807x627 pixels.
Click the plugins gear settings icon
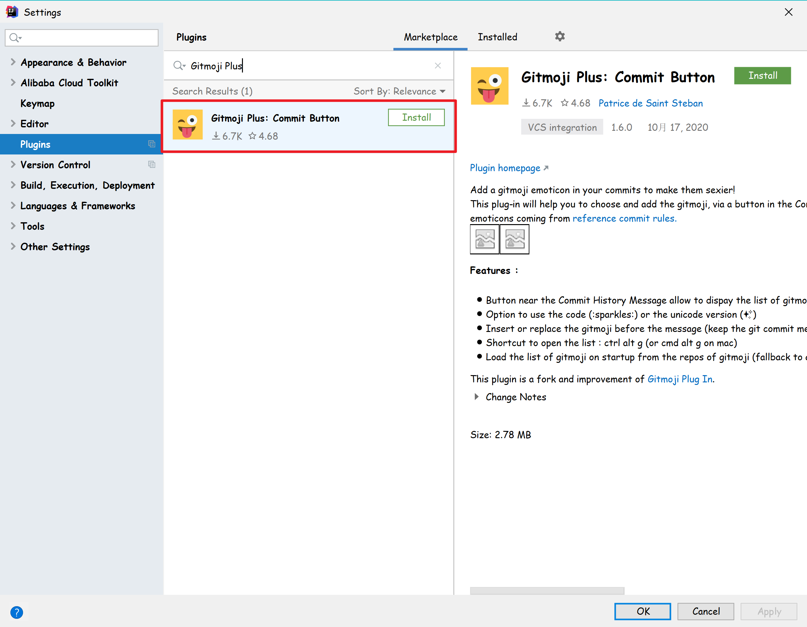click(559, 37)
